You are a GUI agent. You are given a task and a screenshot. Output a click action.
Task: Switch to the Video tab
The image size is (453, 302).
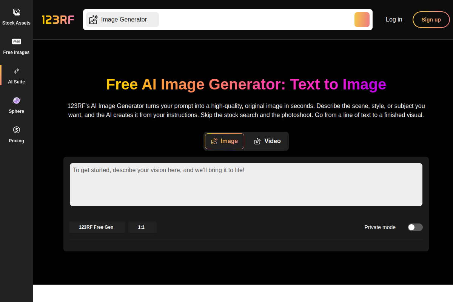click(x=267, y=141)
